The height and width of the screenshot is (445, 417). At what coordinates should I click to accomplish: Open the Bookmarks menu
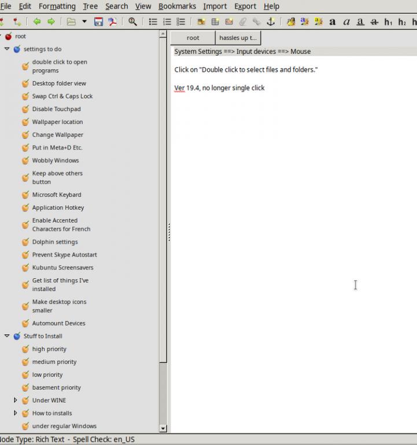(177, 6)
